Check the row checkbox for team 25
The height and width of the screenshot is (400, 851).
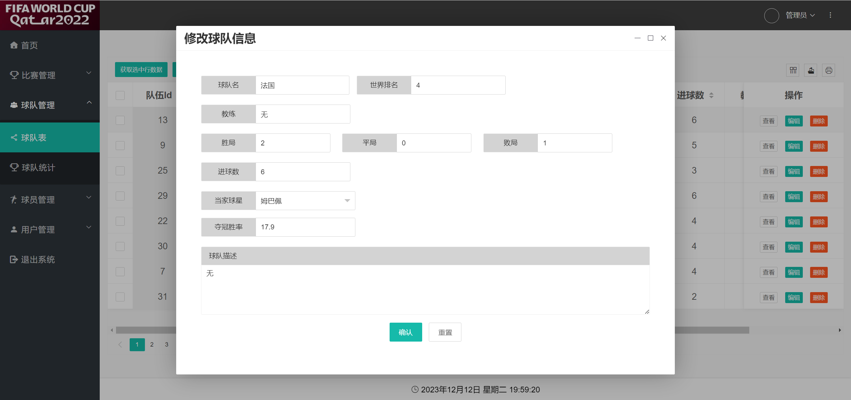click(120, 171)
